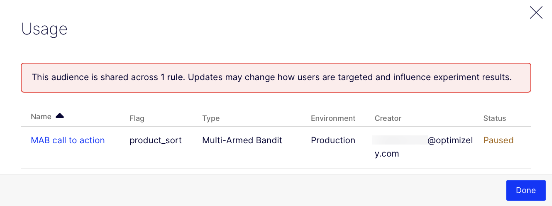Viewport: 552px width, 206px height.
Task: Click the Paused status label
Action: pyautogui.click(x=498, y=140)
